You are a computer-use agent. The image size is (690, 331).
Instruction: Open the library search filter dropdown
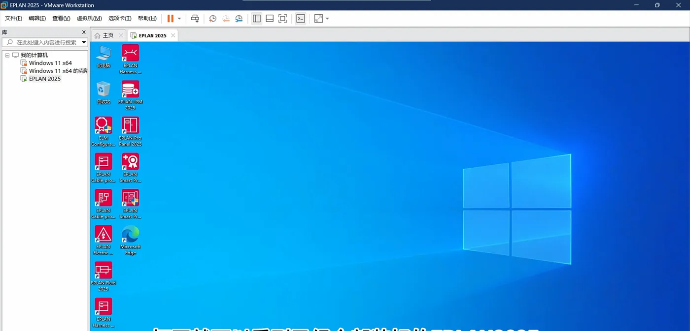click(84, 42)
